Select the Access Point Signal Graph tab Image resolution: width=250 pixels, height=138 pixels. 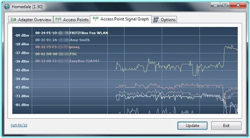point(121,19)
